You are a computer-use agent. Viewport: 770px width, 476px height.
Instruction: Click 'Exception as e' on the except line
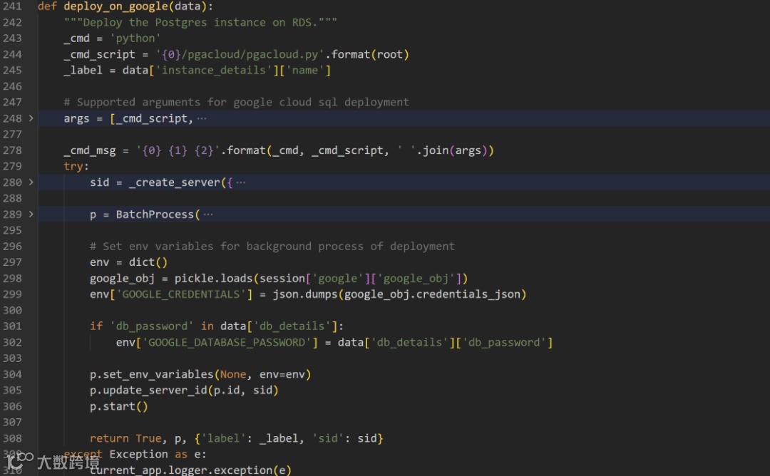(x=155, y=455)
